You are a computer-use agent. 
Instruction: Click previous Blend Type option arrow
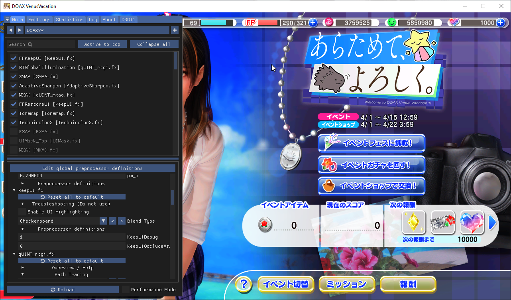tap(112, 221)
